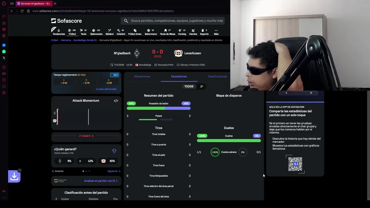Click the Duelos aéreos stat label
The image size is (370, 208).
[x=229, y=152]
